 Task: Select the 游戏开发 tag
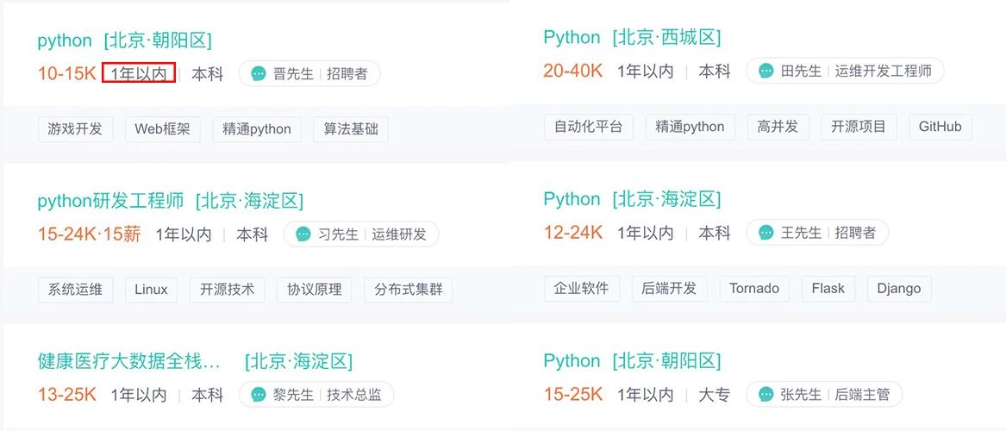(x=75, y=129)
